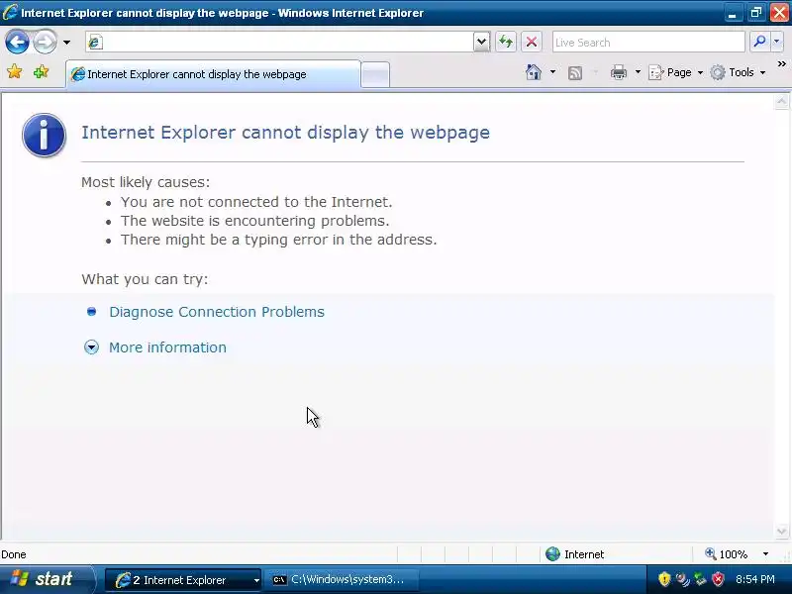Click the scrollbar down arrow
The width and height of the screenshot is (792, 594).
click(781, 531)
